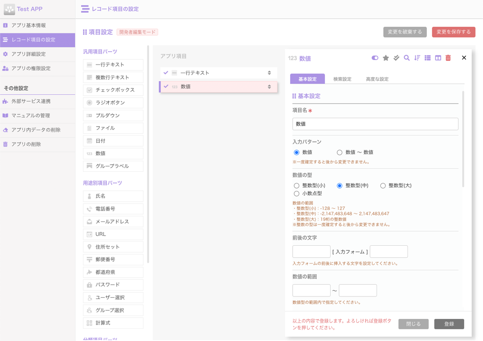Click 閉じる button

coord(414,324)
